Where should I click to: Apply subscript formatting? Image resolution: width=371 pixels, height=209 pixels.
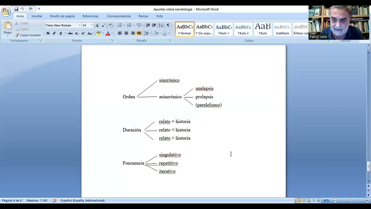77,33
